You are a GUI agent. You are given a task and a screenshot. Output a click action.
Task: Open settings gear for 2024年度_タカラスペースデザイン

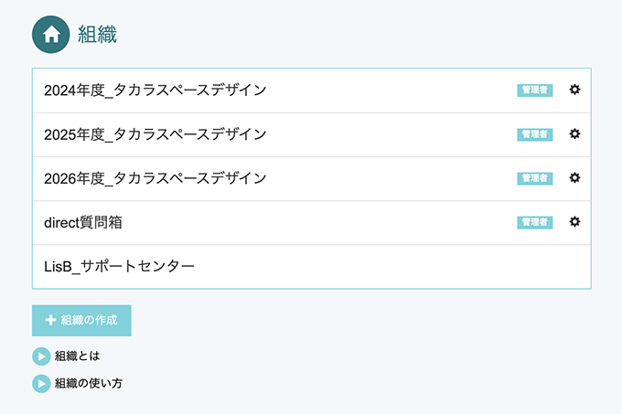[574, 90]
